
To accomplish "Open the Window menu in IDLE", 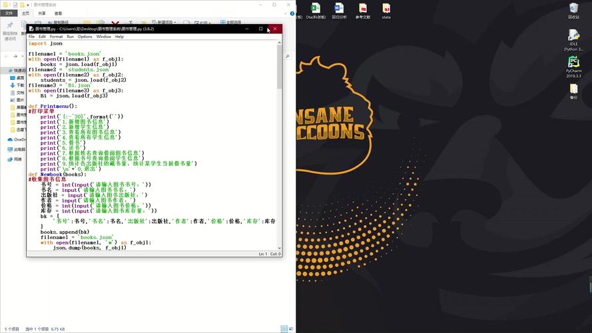I will pyautogui.click(x=103, y=37).
